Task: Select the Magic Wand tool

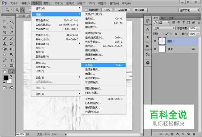Action: (x=11, y=27)
